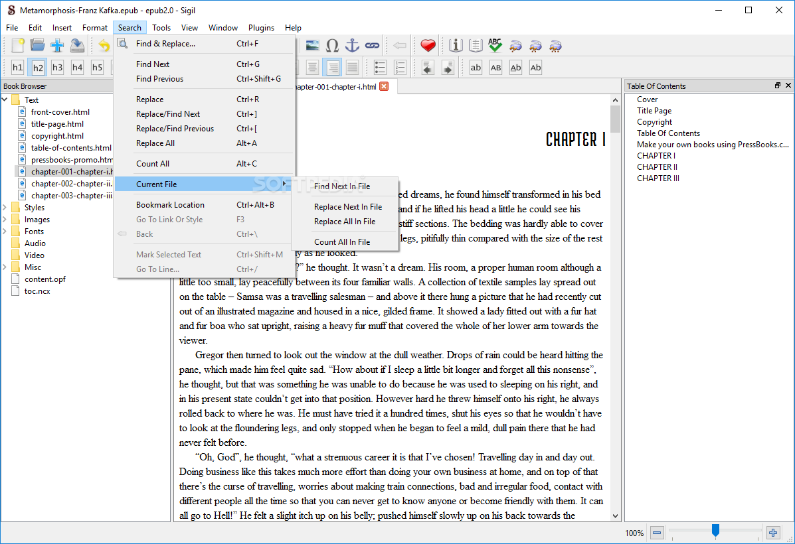Image resolution: width=795 pixels, height=544 pixels.
Task: Click the zoom slider handle
Action: coord(715,530)
